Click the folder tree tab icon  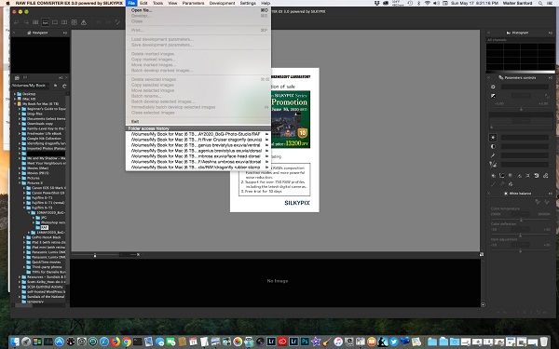coord(17,77)
